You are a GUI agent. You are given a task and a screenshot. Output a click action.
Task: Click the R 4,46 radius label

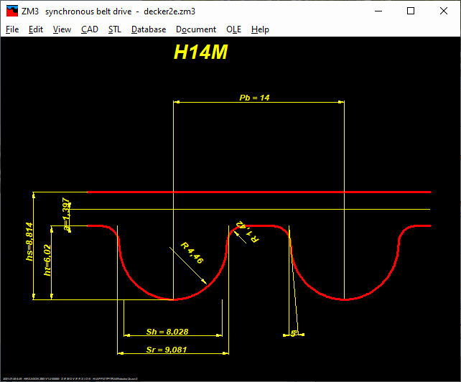192,253
